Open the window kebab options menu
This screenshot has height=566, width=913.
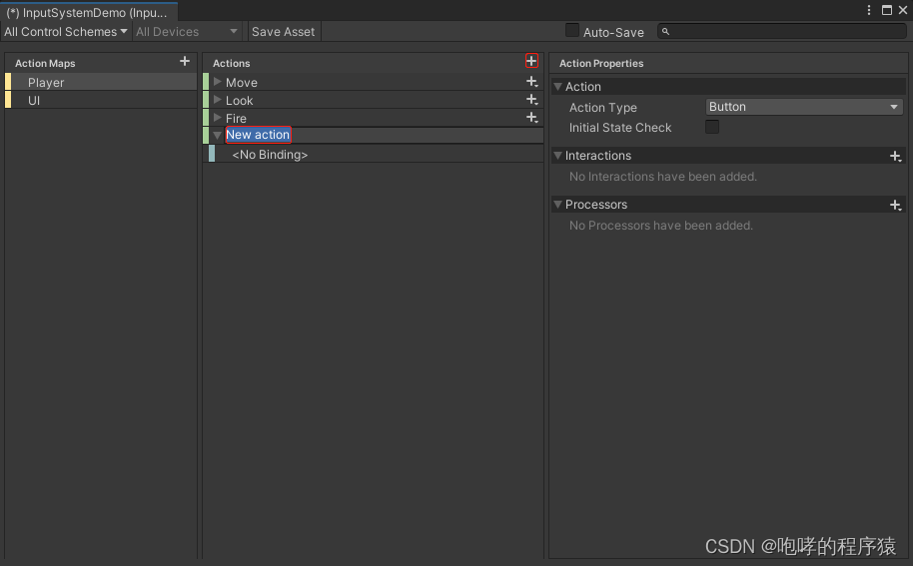869,10
